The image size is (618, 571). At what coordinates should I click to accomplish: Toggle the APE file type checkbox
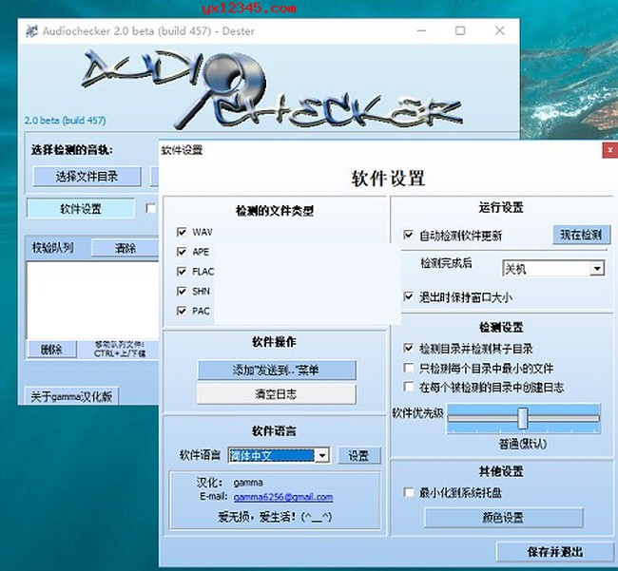[182, 252]
